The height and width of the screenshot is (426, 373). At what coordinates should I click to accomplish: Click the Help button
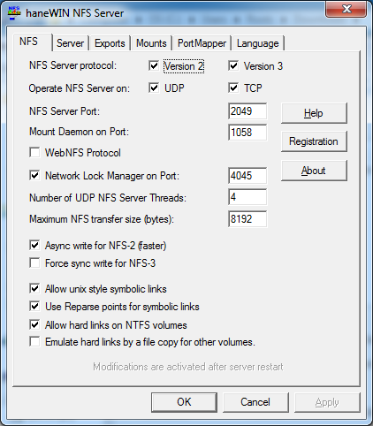tap(314, 113)
